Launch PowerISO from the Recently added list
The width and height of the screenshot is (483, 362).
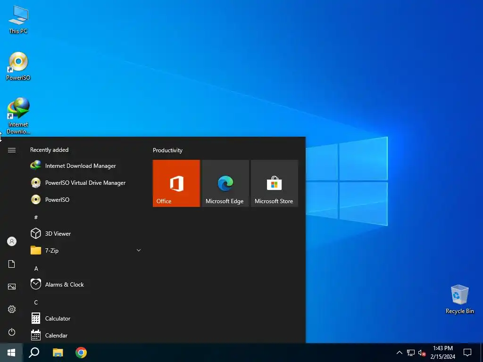86,199
